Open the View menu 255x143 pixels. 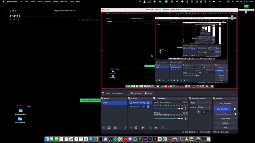click(33, 2)
